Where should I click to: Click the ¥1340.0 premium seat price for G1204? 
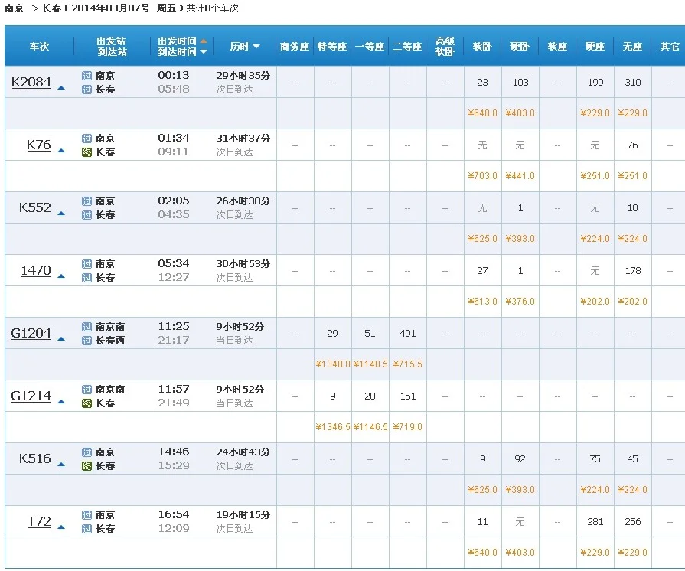tap(332, 364)
